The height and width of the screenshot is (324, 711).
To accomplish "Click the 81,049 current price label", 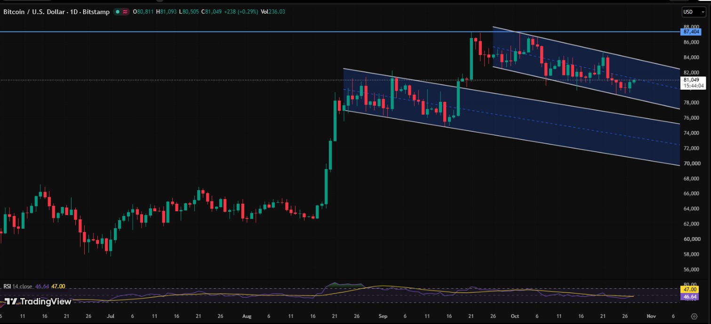I will click(x=691, y=80).
